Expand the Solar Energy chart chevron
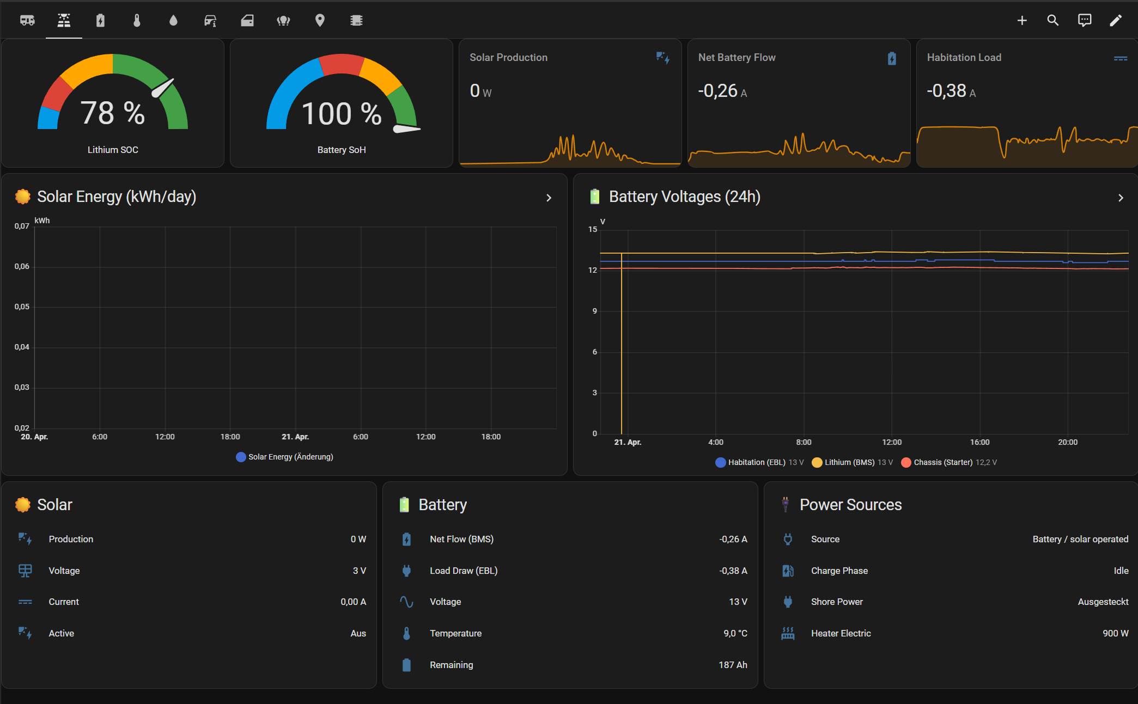1138x704 pixels. point(549,198)
